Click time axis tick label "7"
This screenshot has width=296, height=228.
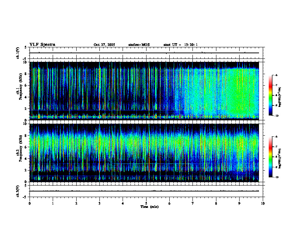pyautogui.click(x=193, y=203)
